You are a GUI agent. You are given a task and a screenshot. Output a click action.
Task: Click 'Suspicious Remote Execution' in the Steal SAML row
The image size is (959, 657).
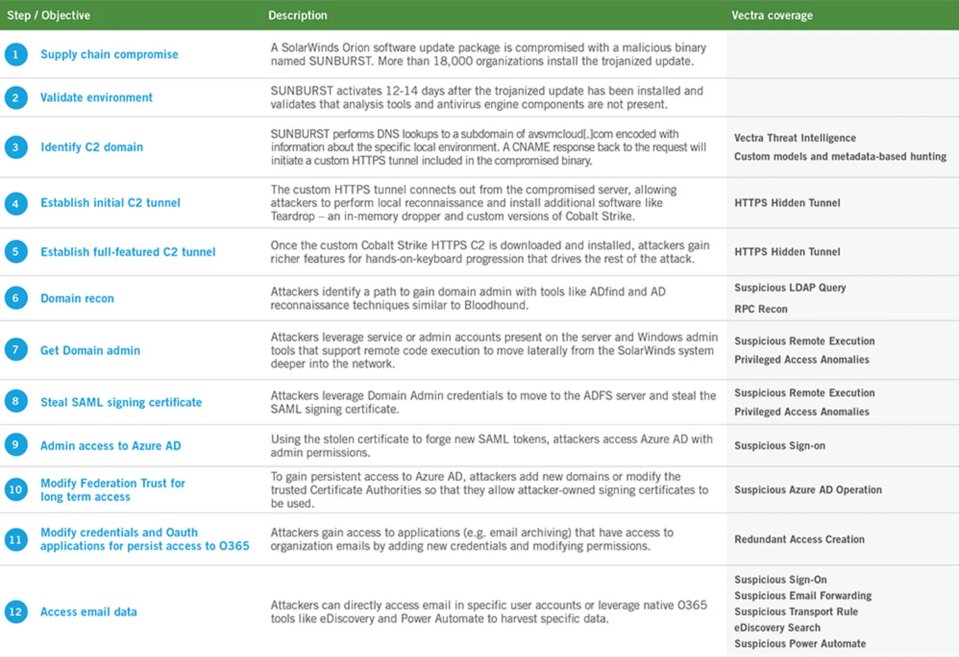(804, 393)
